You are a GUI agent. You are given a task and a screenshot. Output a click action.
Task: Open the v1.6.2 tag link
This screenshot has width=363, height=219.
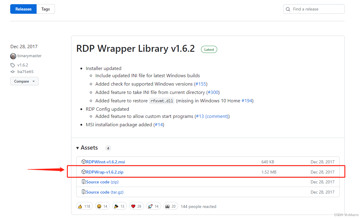pyautogui.click(x=23, y=65)
